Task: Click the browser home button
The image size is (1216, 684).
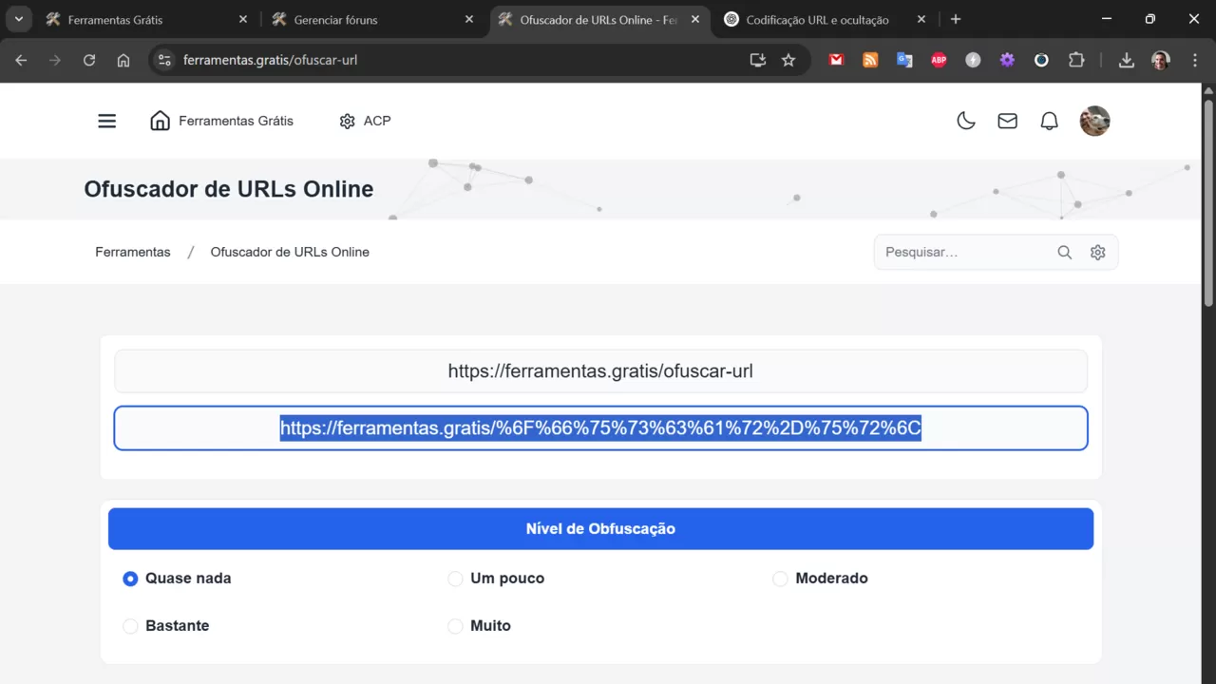Action: 123,60
